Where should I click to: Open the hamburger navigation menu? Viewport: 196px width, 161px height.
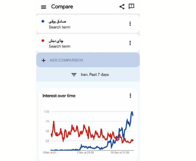[44, 7]
